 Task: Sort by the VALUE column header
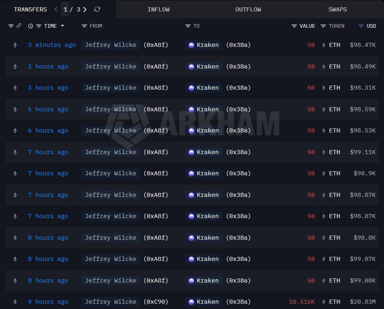coord(307,26)
